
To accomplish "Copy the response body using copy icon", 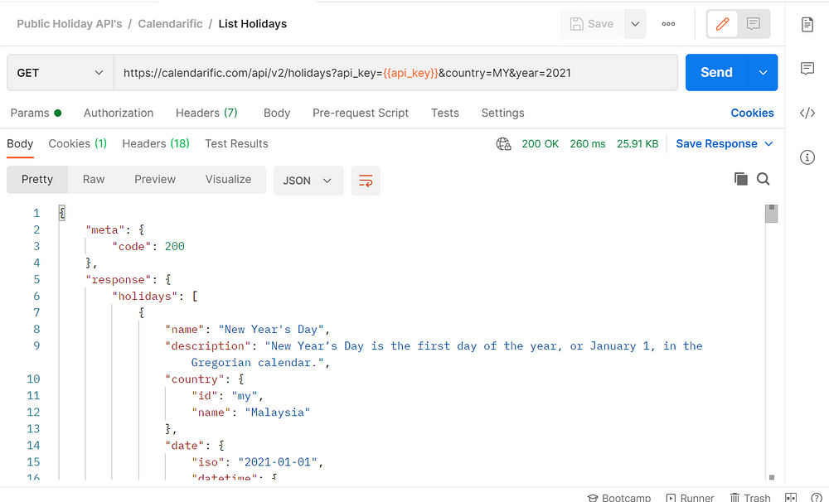I will pos(740,179).
